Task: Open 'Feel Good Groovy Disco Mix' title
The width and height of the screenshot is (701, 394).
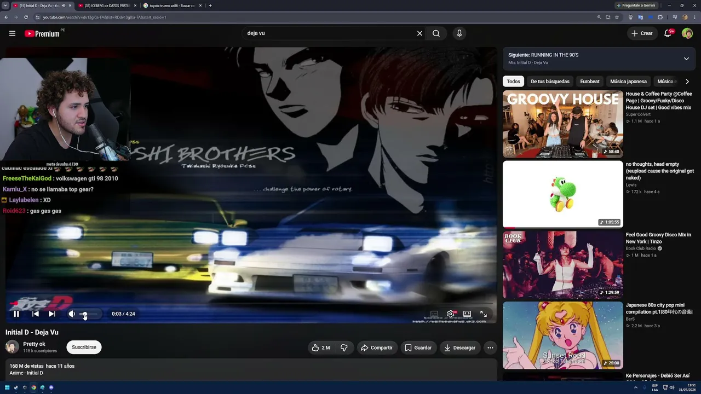Action: [658, 238]
